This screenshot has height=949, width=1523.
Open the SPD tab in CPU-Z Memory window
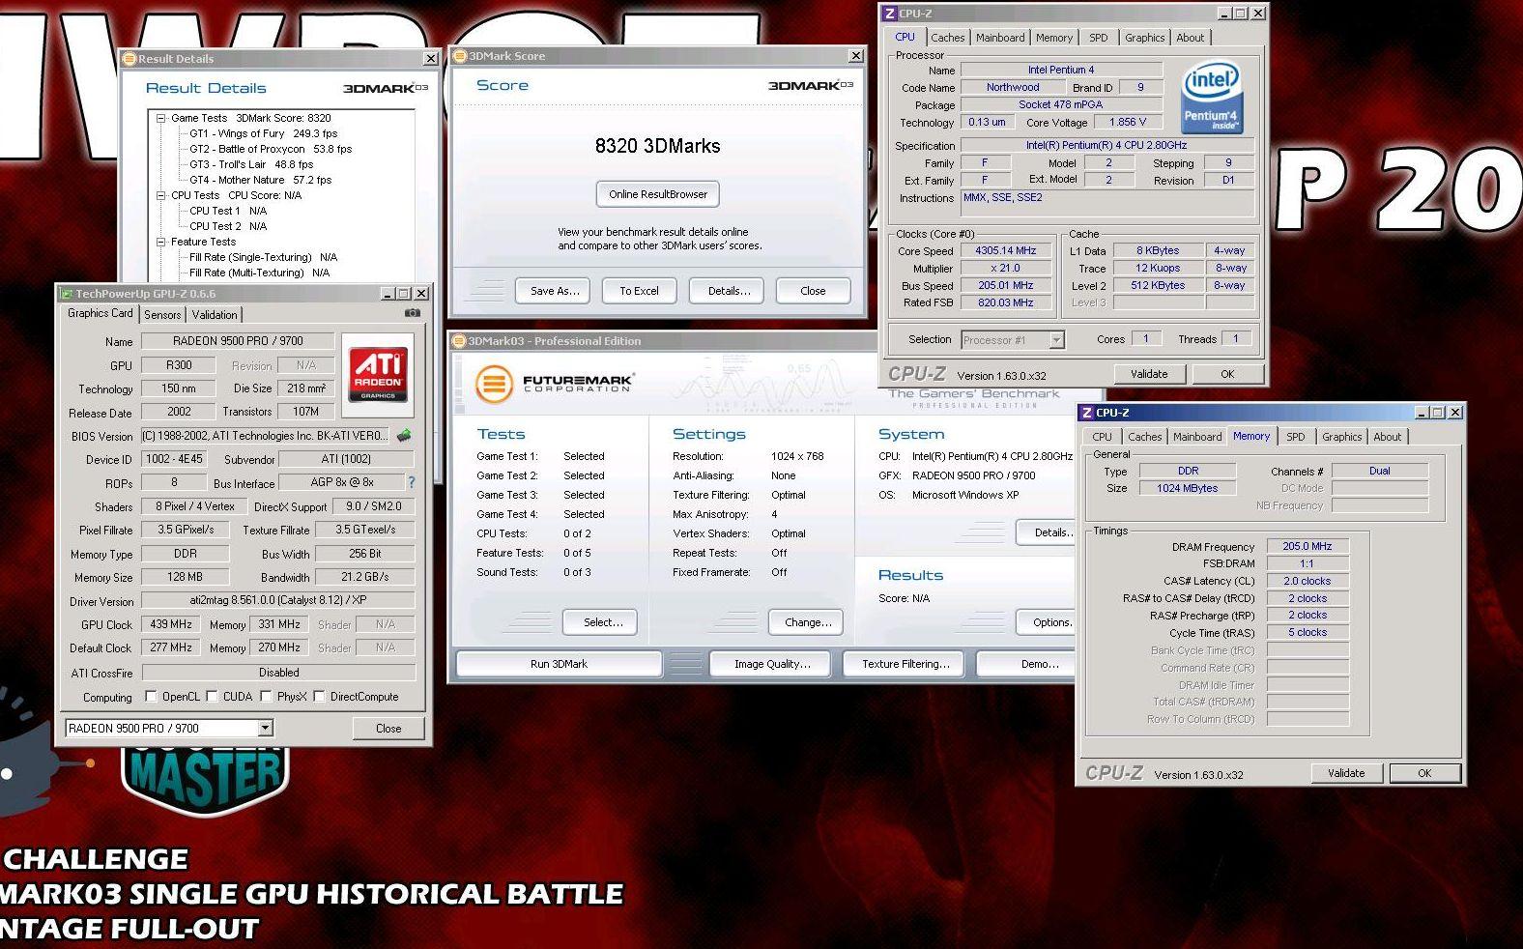point(1296,437)
